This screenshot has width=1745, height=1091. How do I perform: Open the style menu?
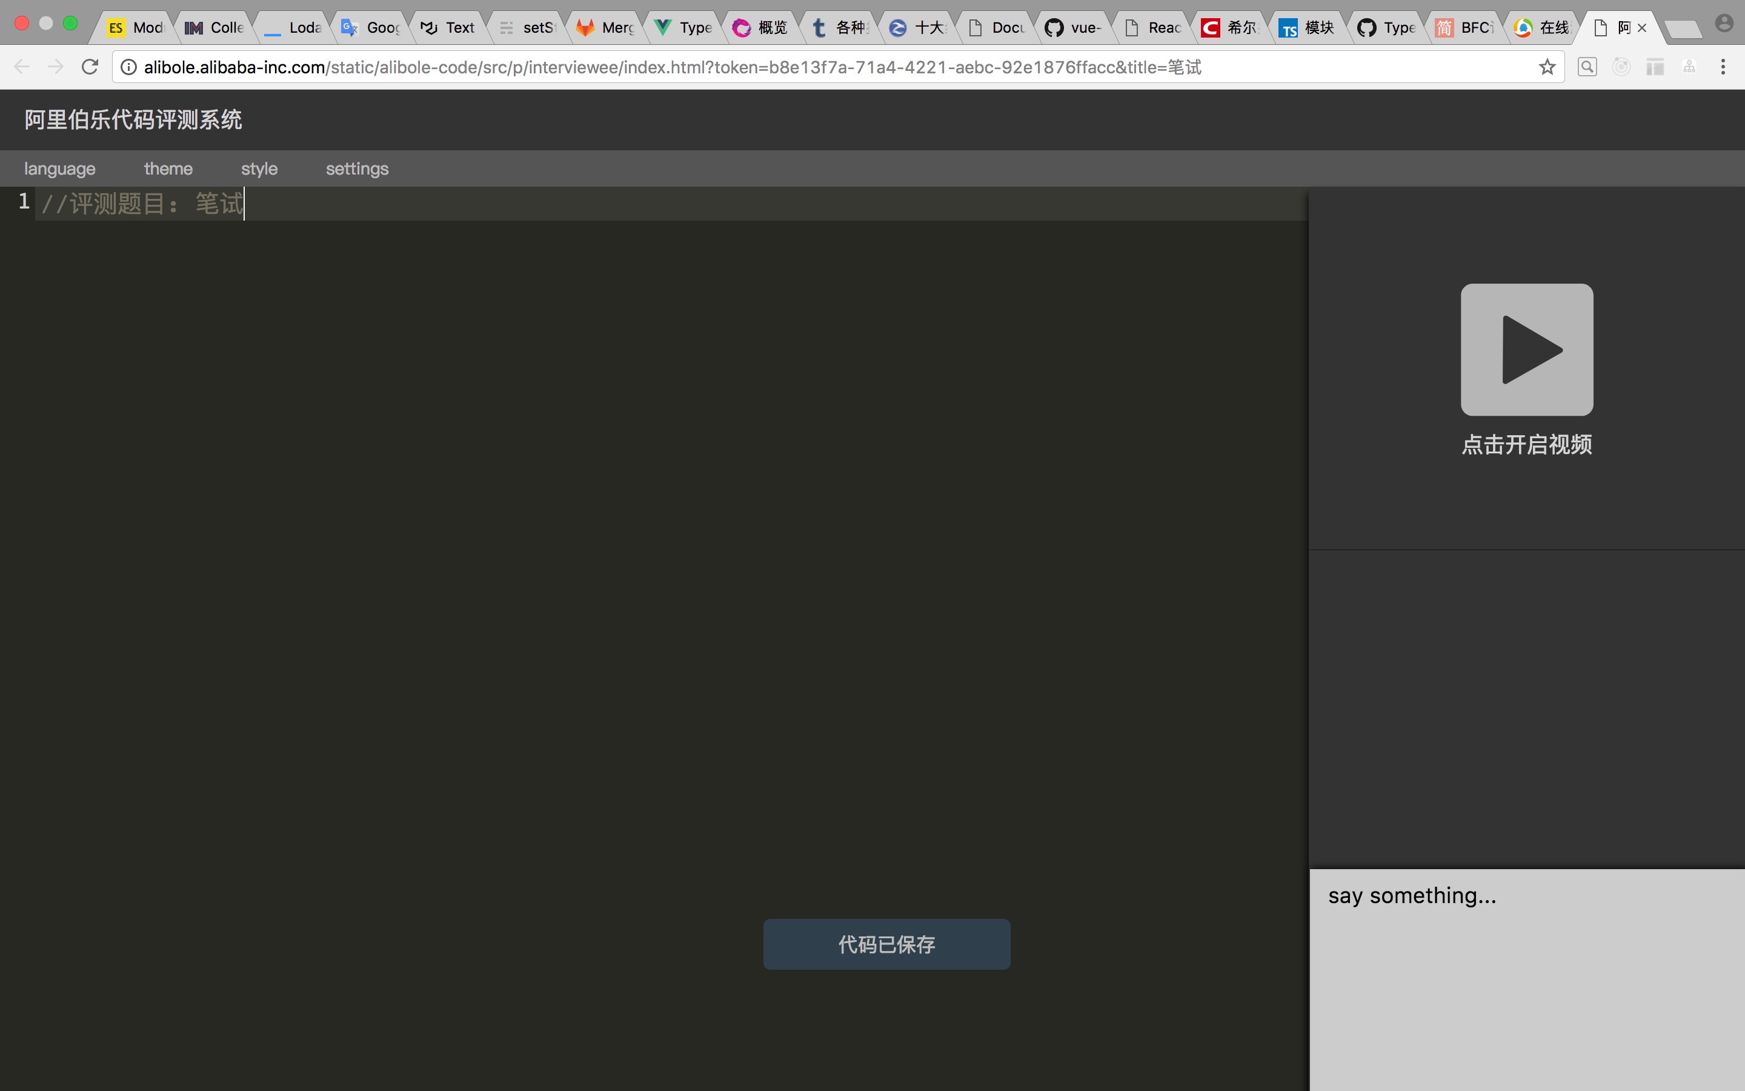(259, 168)
